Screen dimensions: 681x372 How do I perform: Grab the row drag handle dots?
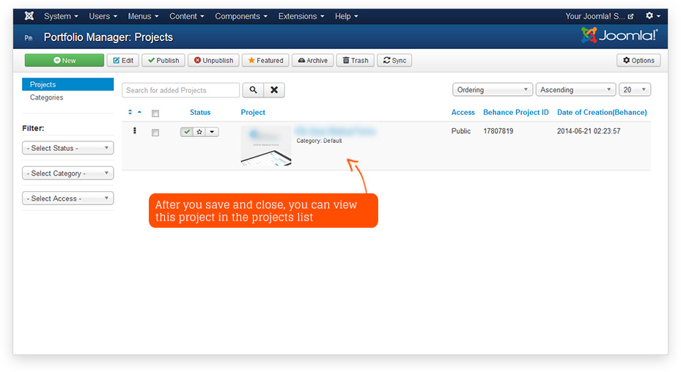coord(135,131)
